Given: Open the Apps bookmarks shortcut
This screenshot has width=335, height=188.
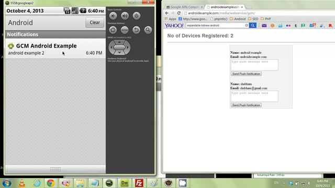Looking at the screenshot, I should point(170,19).
